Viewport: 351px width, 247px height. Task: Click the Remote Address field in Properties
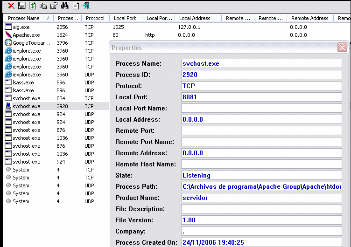coord(261,153)
